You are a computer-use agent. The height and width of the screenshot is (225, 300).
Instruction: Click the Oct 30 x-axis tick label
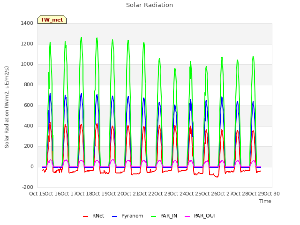[x=272, y=194]
